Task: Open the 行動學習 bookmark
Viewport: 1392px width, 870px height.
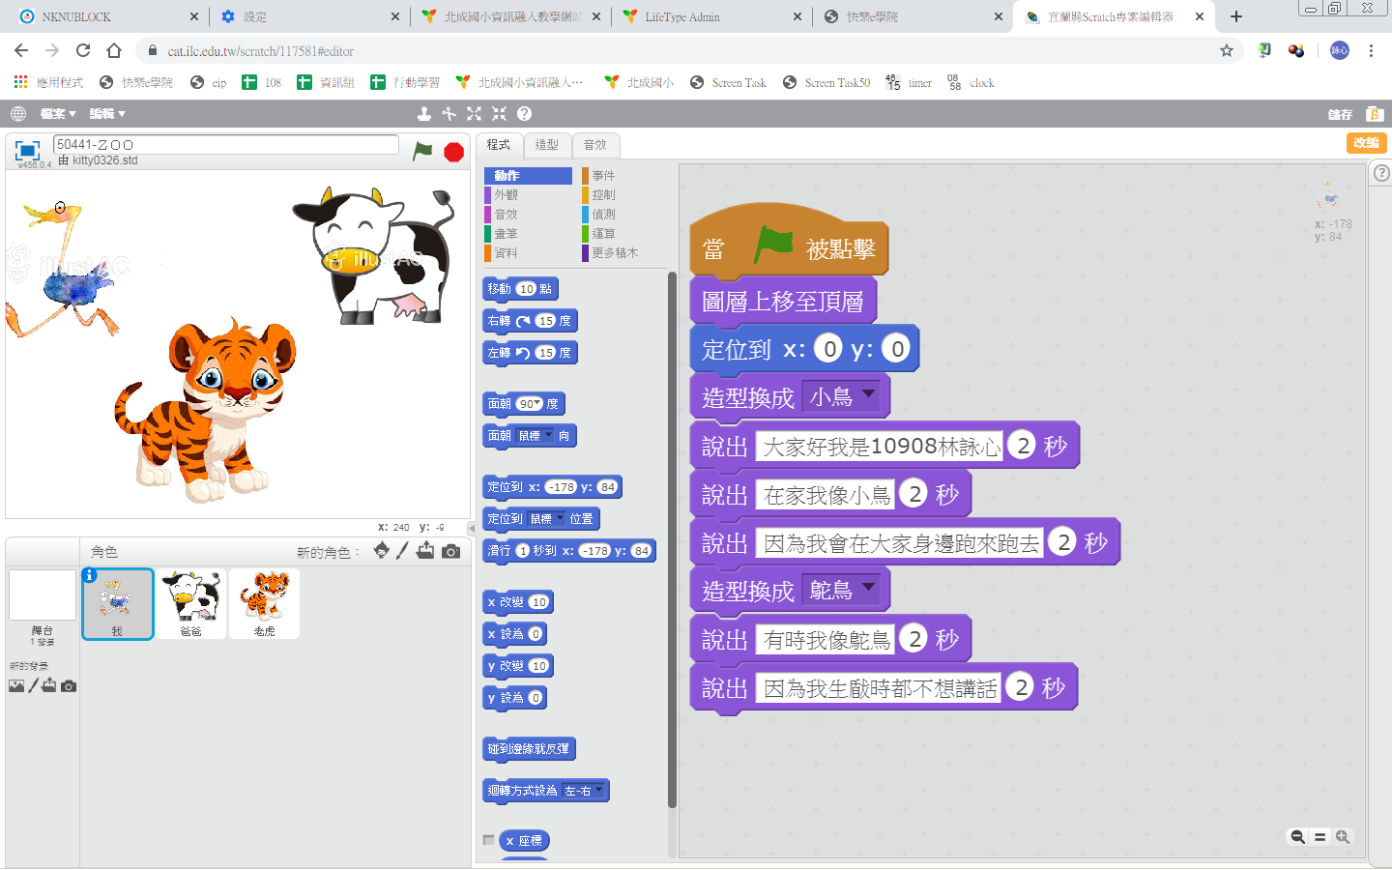Action: [405, 83]
